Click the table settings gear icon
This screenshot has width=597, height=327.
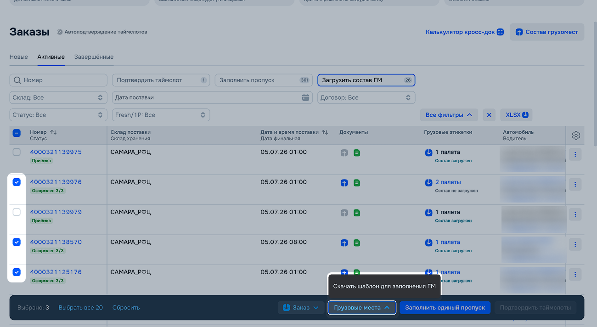(x=576, y=135)
